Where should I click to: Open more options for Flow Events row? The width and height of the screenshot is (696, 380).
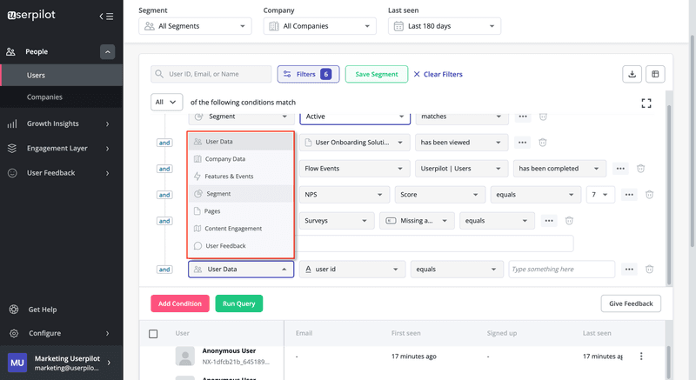[x=620, y=169]
